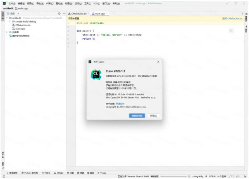The width and height of the screenshot is (249, 179).
Task: Click the CL product logo in About dialog
Action: 96,75
